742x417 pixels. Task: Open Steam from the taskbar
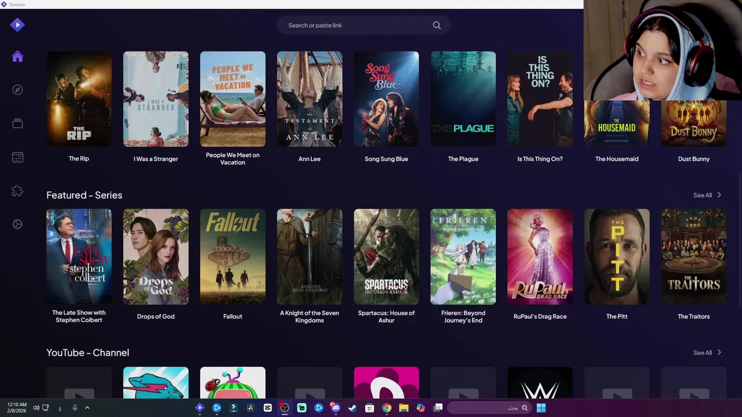352,408
